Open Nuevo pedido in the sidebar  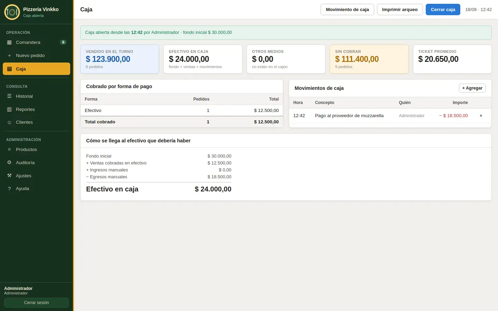pos(36,56)
